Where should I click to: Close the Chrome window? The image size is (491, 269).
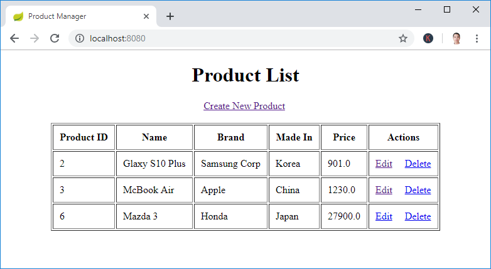(x=476, y=9)
